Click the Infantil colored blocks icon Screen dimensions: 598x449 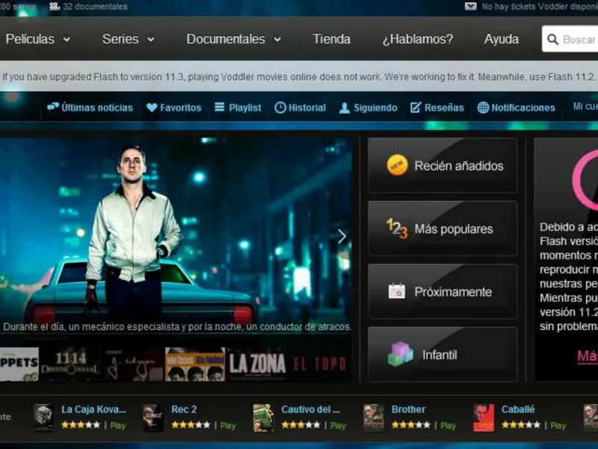pos(400,354)
